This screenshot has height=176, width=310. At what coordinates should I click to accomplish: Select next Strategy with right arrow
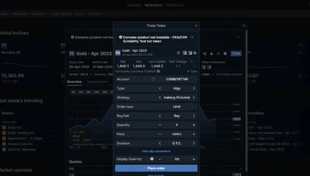[194, 97]
